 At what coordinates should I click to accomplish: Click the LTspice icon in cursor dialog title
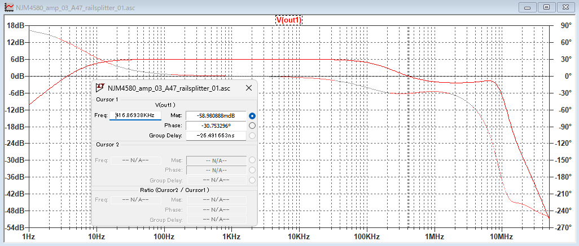pyautogui.click(x=100, y=88)
